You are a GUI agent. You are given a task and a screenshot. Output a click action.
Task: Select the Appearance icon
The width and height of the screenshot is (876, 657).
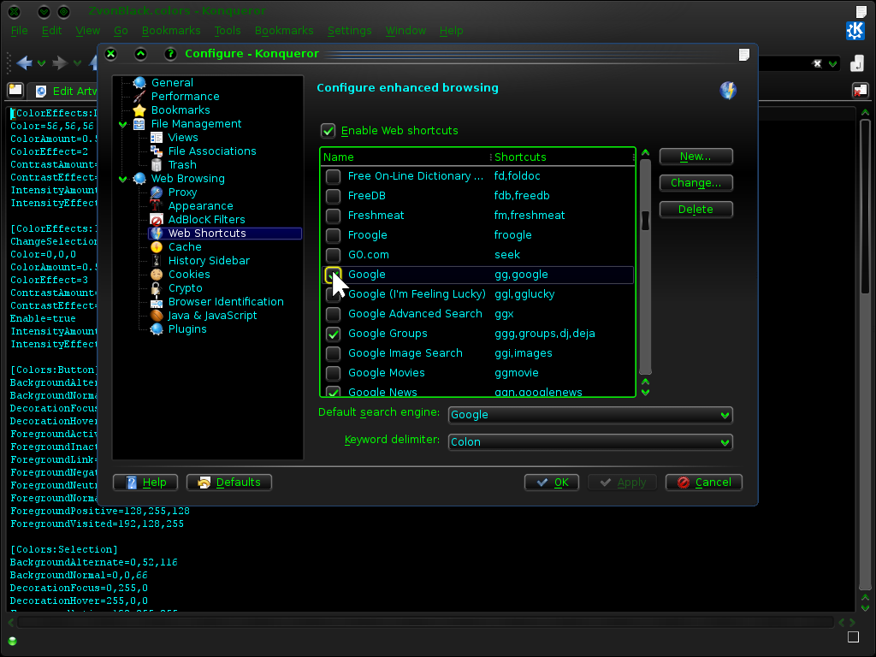coord(157,206)
